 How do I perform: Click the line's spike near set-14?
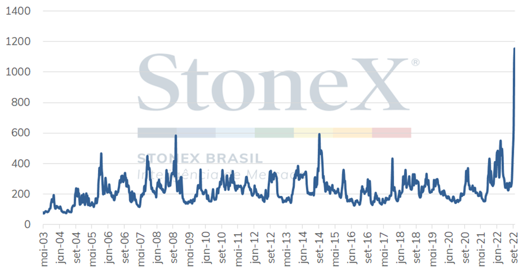coord(319,135)
